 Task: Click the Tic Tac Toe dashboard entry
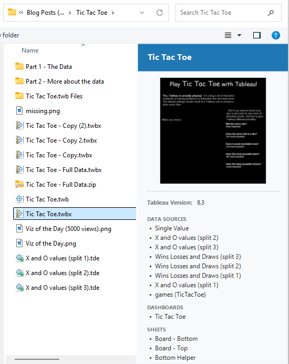click(170, 317)
